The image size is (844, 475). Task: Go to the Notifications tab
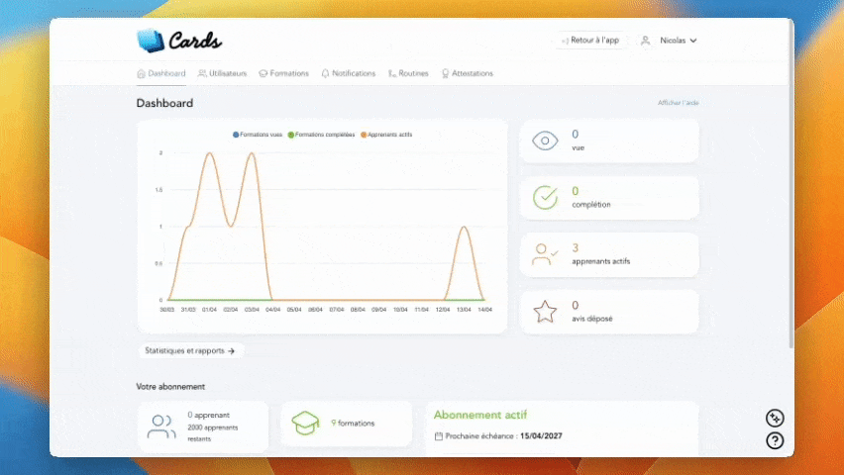[x=349, y=73]
